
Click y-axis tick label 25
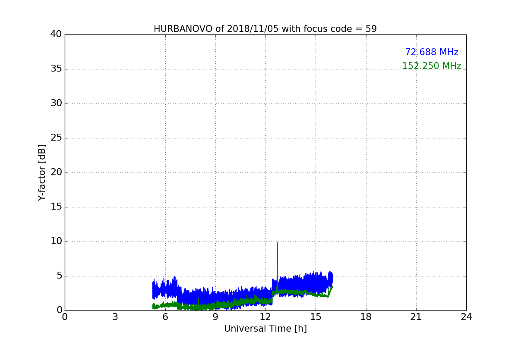pyautogui.click(x=56, y=138)
